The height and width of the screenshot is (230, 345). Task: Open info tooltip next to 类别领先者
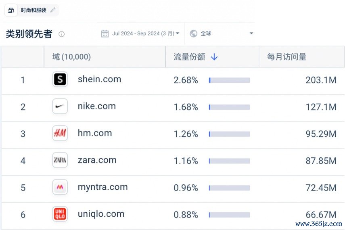(62, 34)
